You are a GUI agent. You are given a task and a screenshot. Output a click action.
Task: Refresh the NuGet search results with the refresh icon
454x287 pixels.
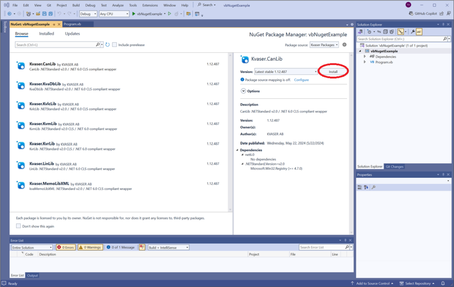(108, 45)
